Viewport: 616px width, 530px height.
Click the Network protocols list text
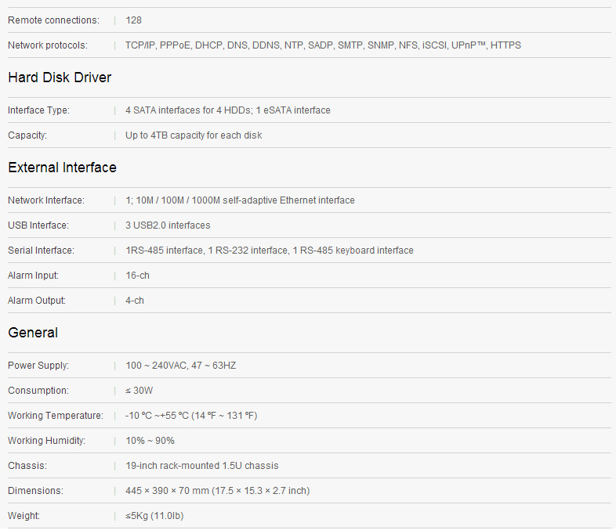coord(323,45)
